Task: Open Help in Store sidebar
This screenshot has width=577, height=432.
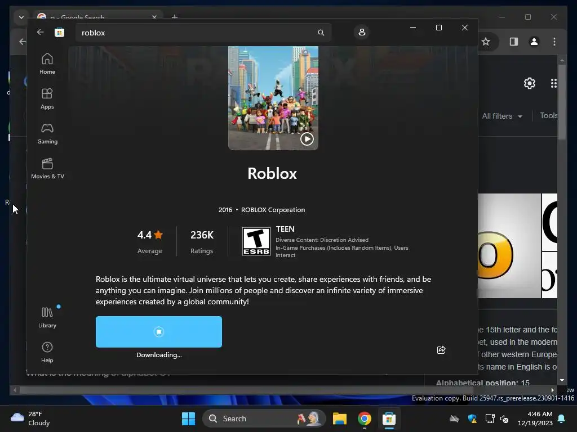Action: (x=47, y=352)
